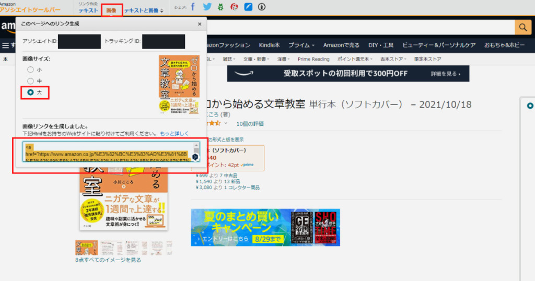Screen dimensions: 535x281
Task: Click the Amazon search magnifier button
Action: pos(522,27)
